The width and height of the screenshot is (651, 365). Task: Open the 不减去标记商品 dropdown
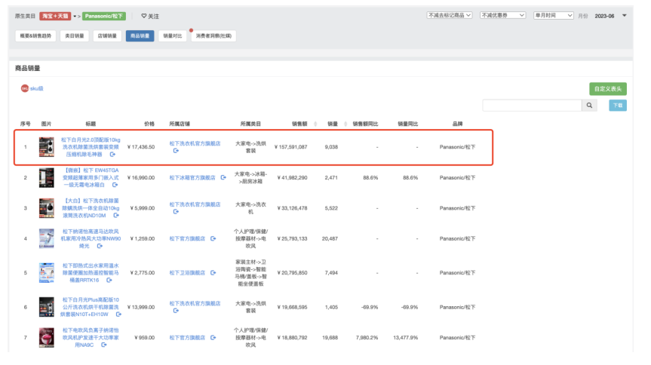tap(450, 15)
